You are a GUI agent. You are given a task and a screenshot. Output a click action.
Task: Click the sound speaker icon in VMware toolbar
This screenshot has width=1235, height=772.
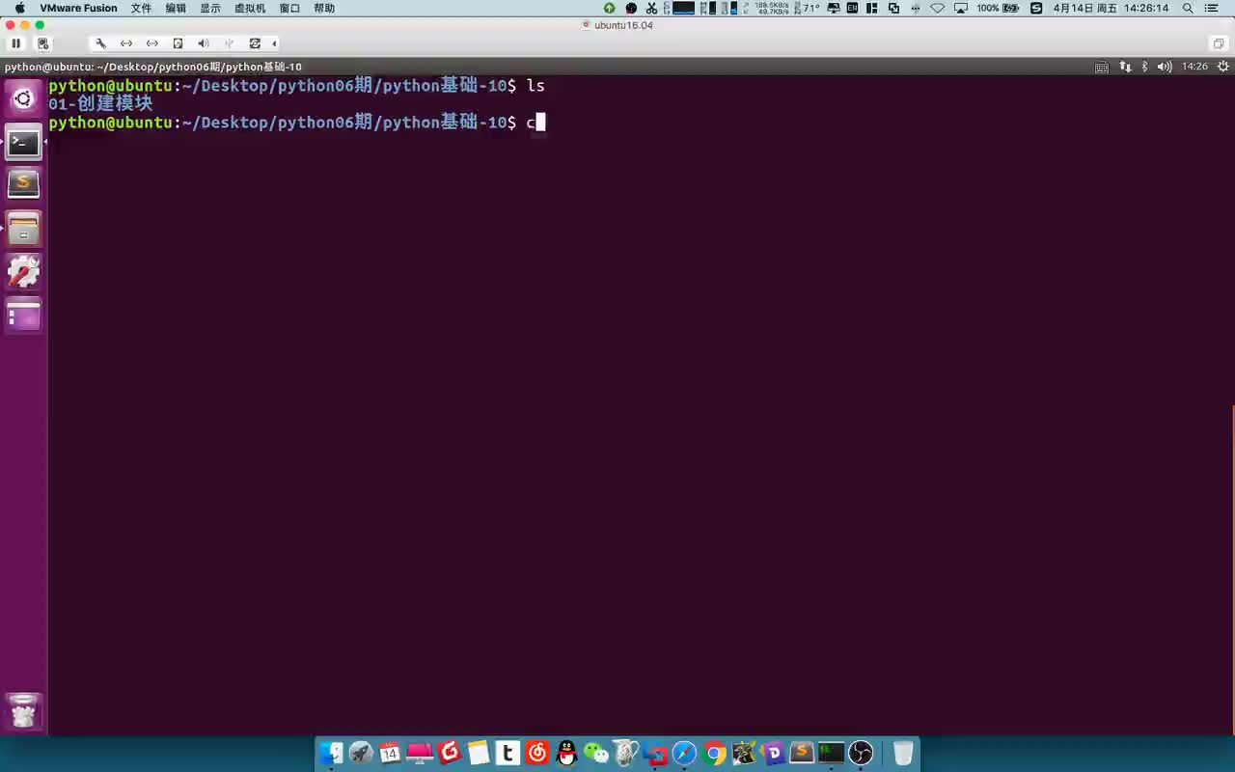click(x=203, y=42)
